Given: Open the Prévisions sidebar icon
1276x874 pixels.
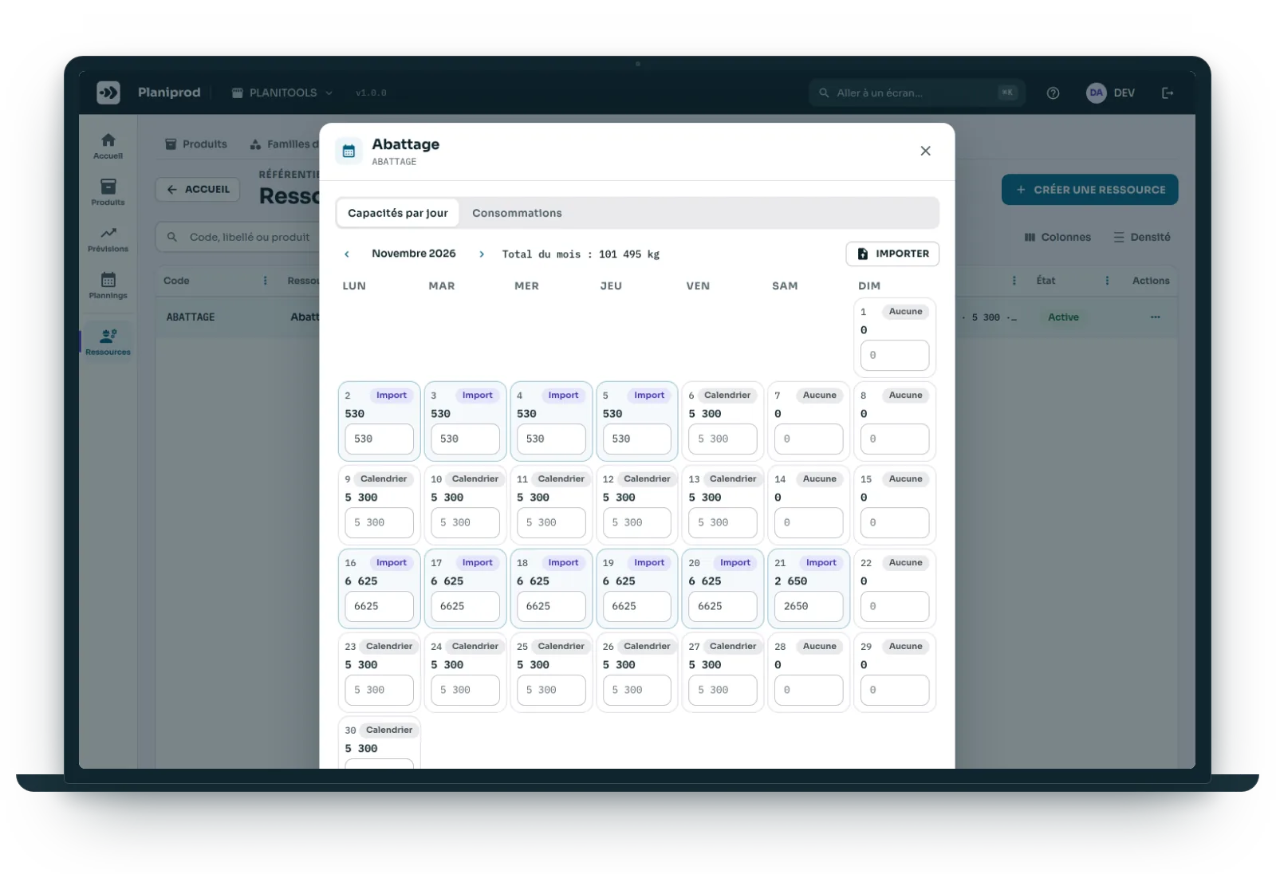Looking at the screenshot, I should click(108, 239).
